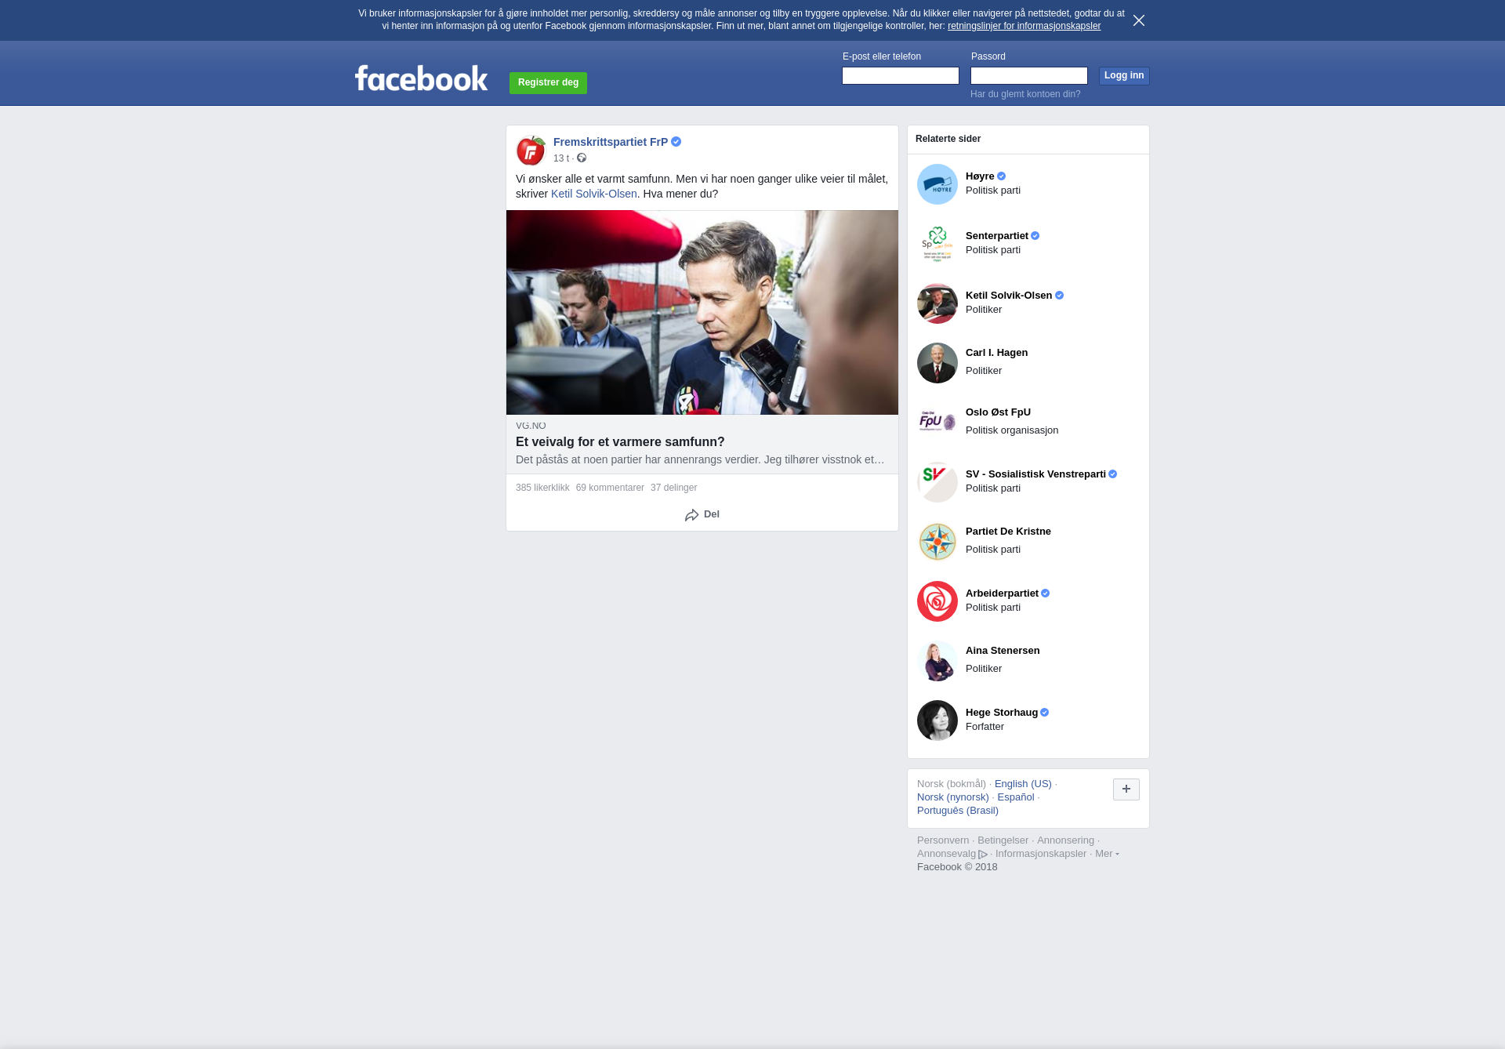Screen dimensions: 1505x1049
Task: Click 385 likerklikk count
Action: click(542, 488)
